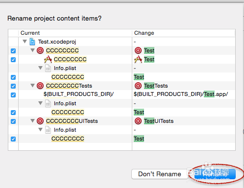Uncheck the CCCCCCCCTests row checkbox
Viewport: 244px width, 188px height.
tap(13, 86)
